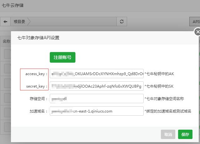
Task: Click the 名称 column header
Action: click(x=6, y=41)
